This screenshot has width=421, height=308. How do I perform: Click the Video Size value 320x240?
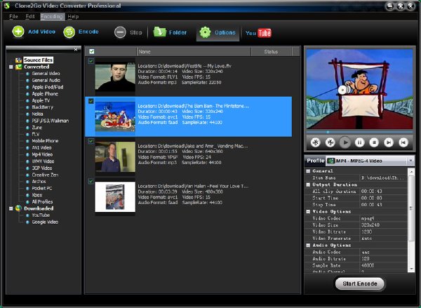(x=384, y=225)
